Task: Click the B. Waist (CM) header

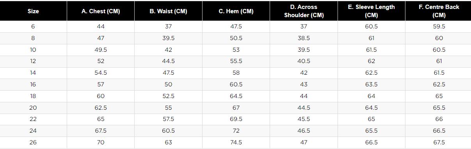Action: click(x=168, y=11)
